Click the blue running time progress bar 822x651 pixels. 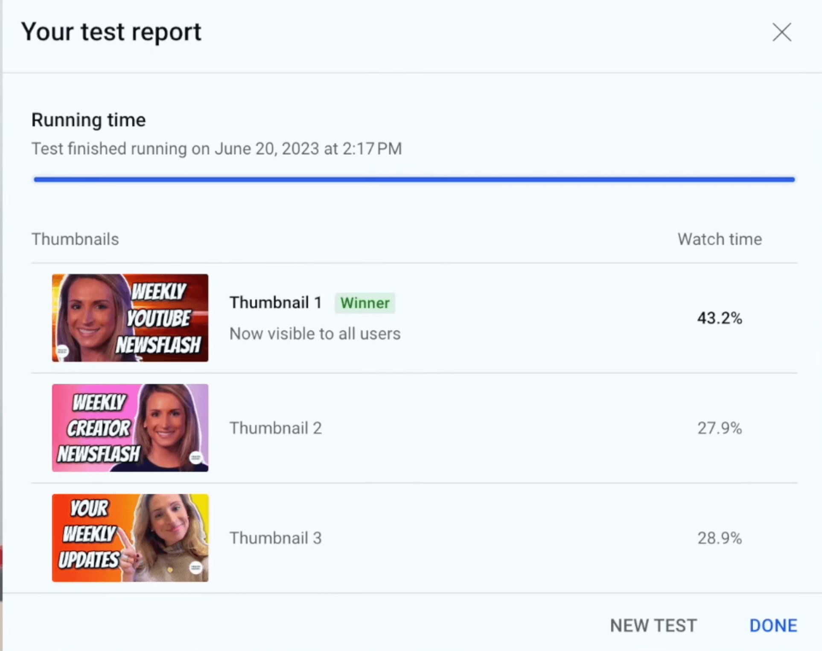[x=413, y=180]
